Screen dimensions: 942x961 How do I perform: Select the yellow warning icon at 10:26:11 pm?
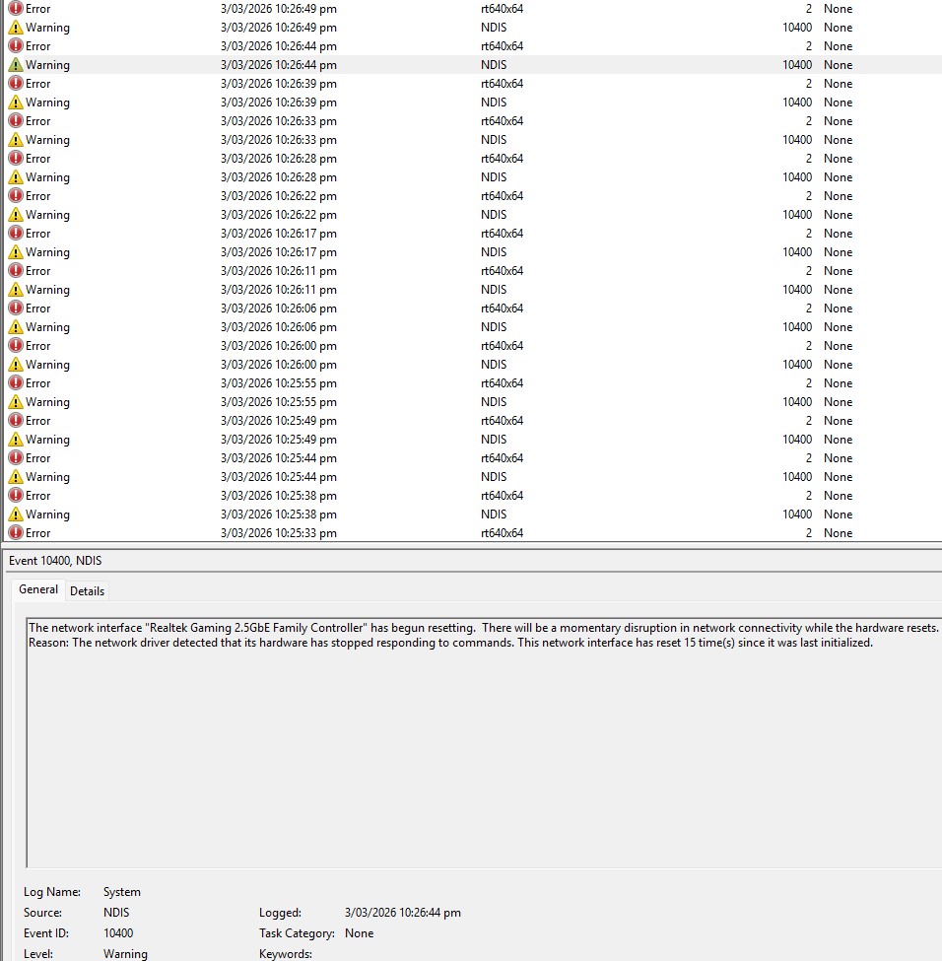tap(16, 290)
